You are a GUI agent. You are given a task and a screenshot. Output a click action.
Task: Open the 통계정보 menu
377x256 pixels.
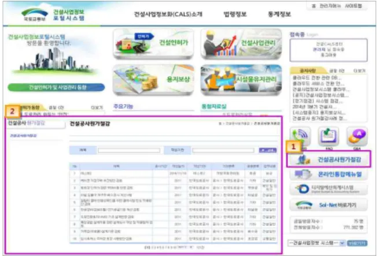tap(279, 14)
